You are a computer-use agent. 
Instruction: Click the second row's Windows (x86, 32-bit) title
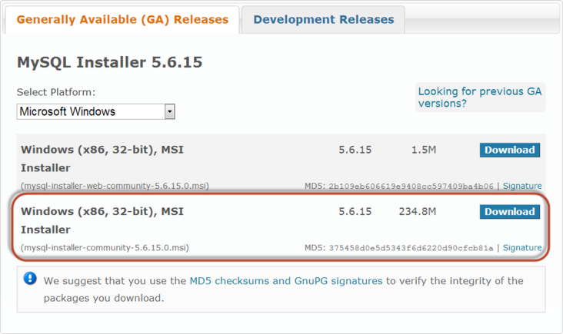click(x=102, y=211)
